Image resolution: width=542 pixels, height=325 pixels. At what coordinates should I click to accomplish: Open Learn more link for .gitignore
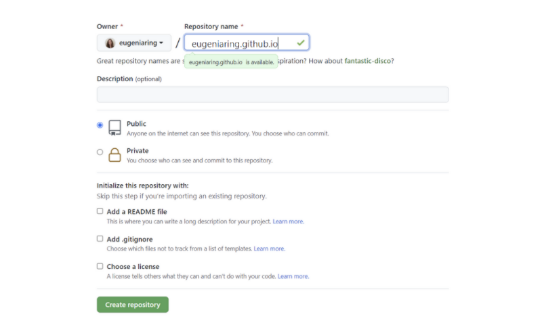tap(270, 248)
